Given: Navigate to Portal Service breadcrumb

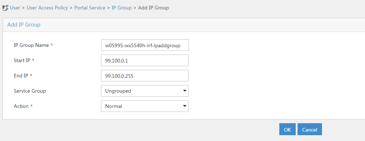Looking at the screenshot, I should 90,8.
